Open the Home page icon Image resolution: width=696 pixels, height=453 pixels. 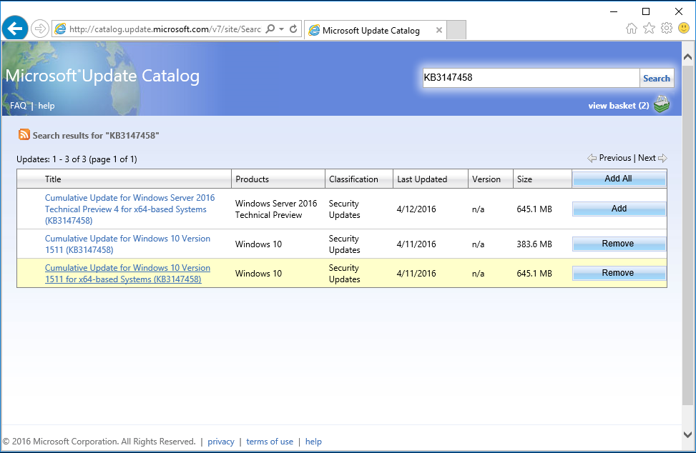(x=631, y=28)
